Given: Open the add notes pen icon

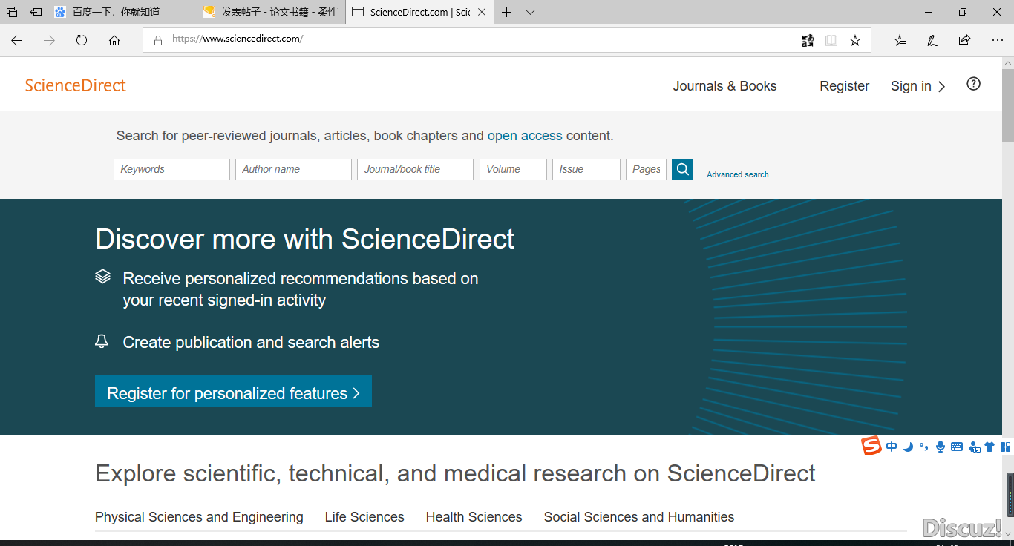Looking at the screenshot, I should click(932, 41).
